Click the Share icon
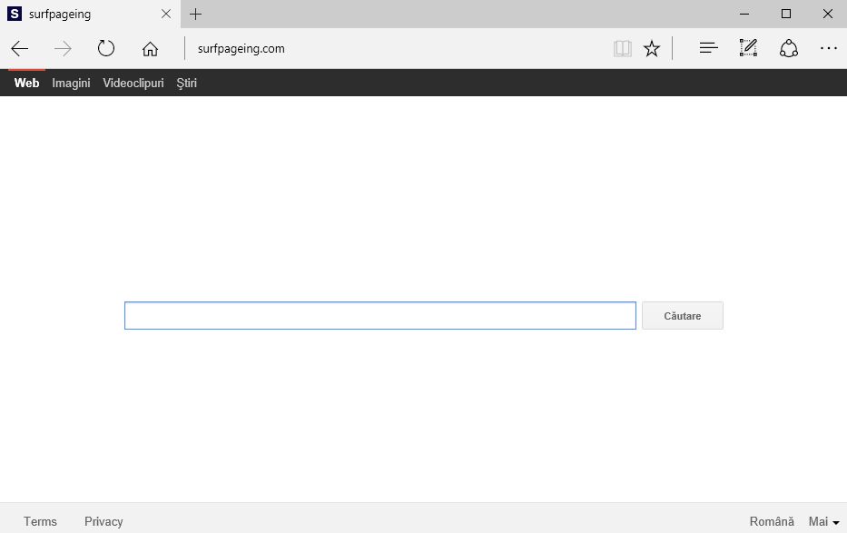 coord(788,47)
